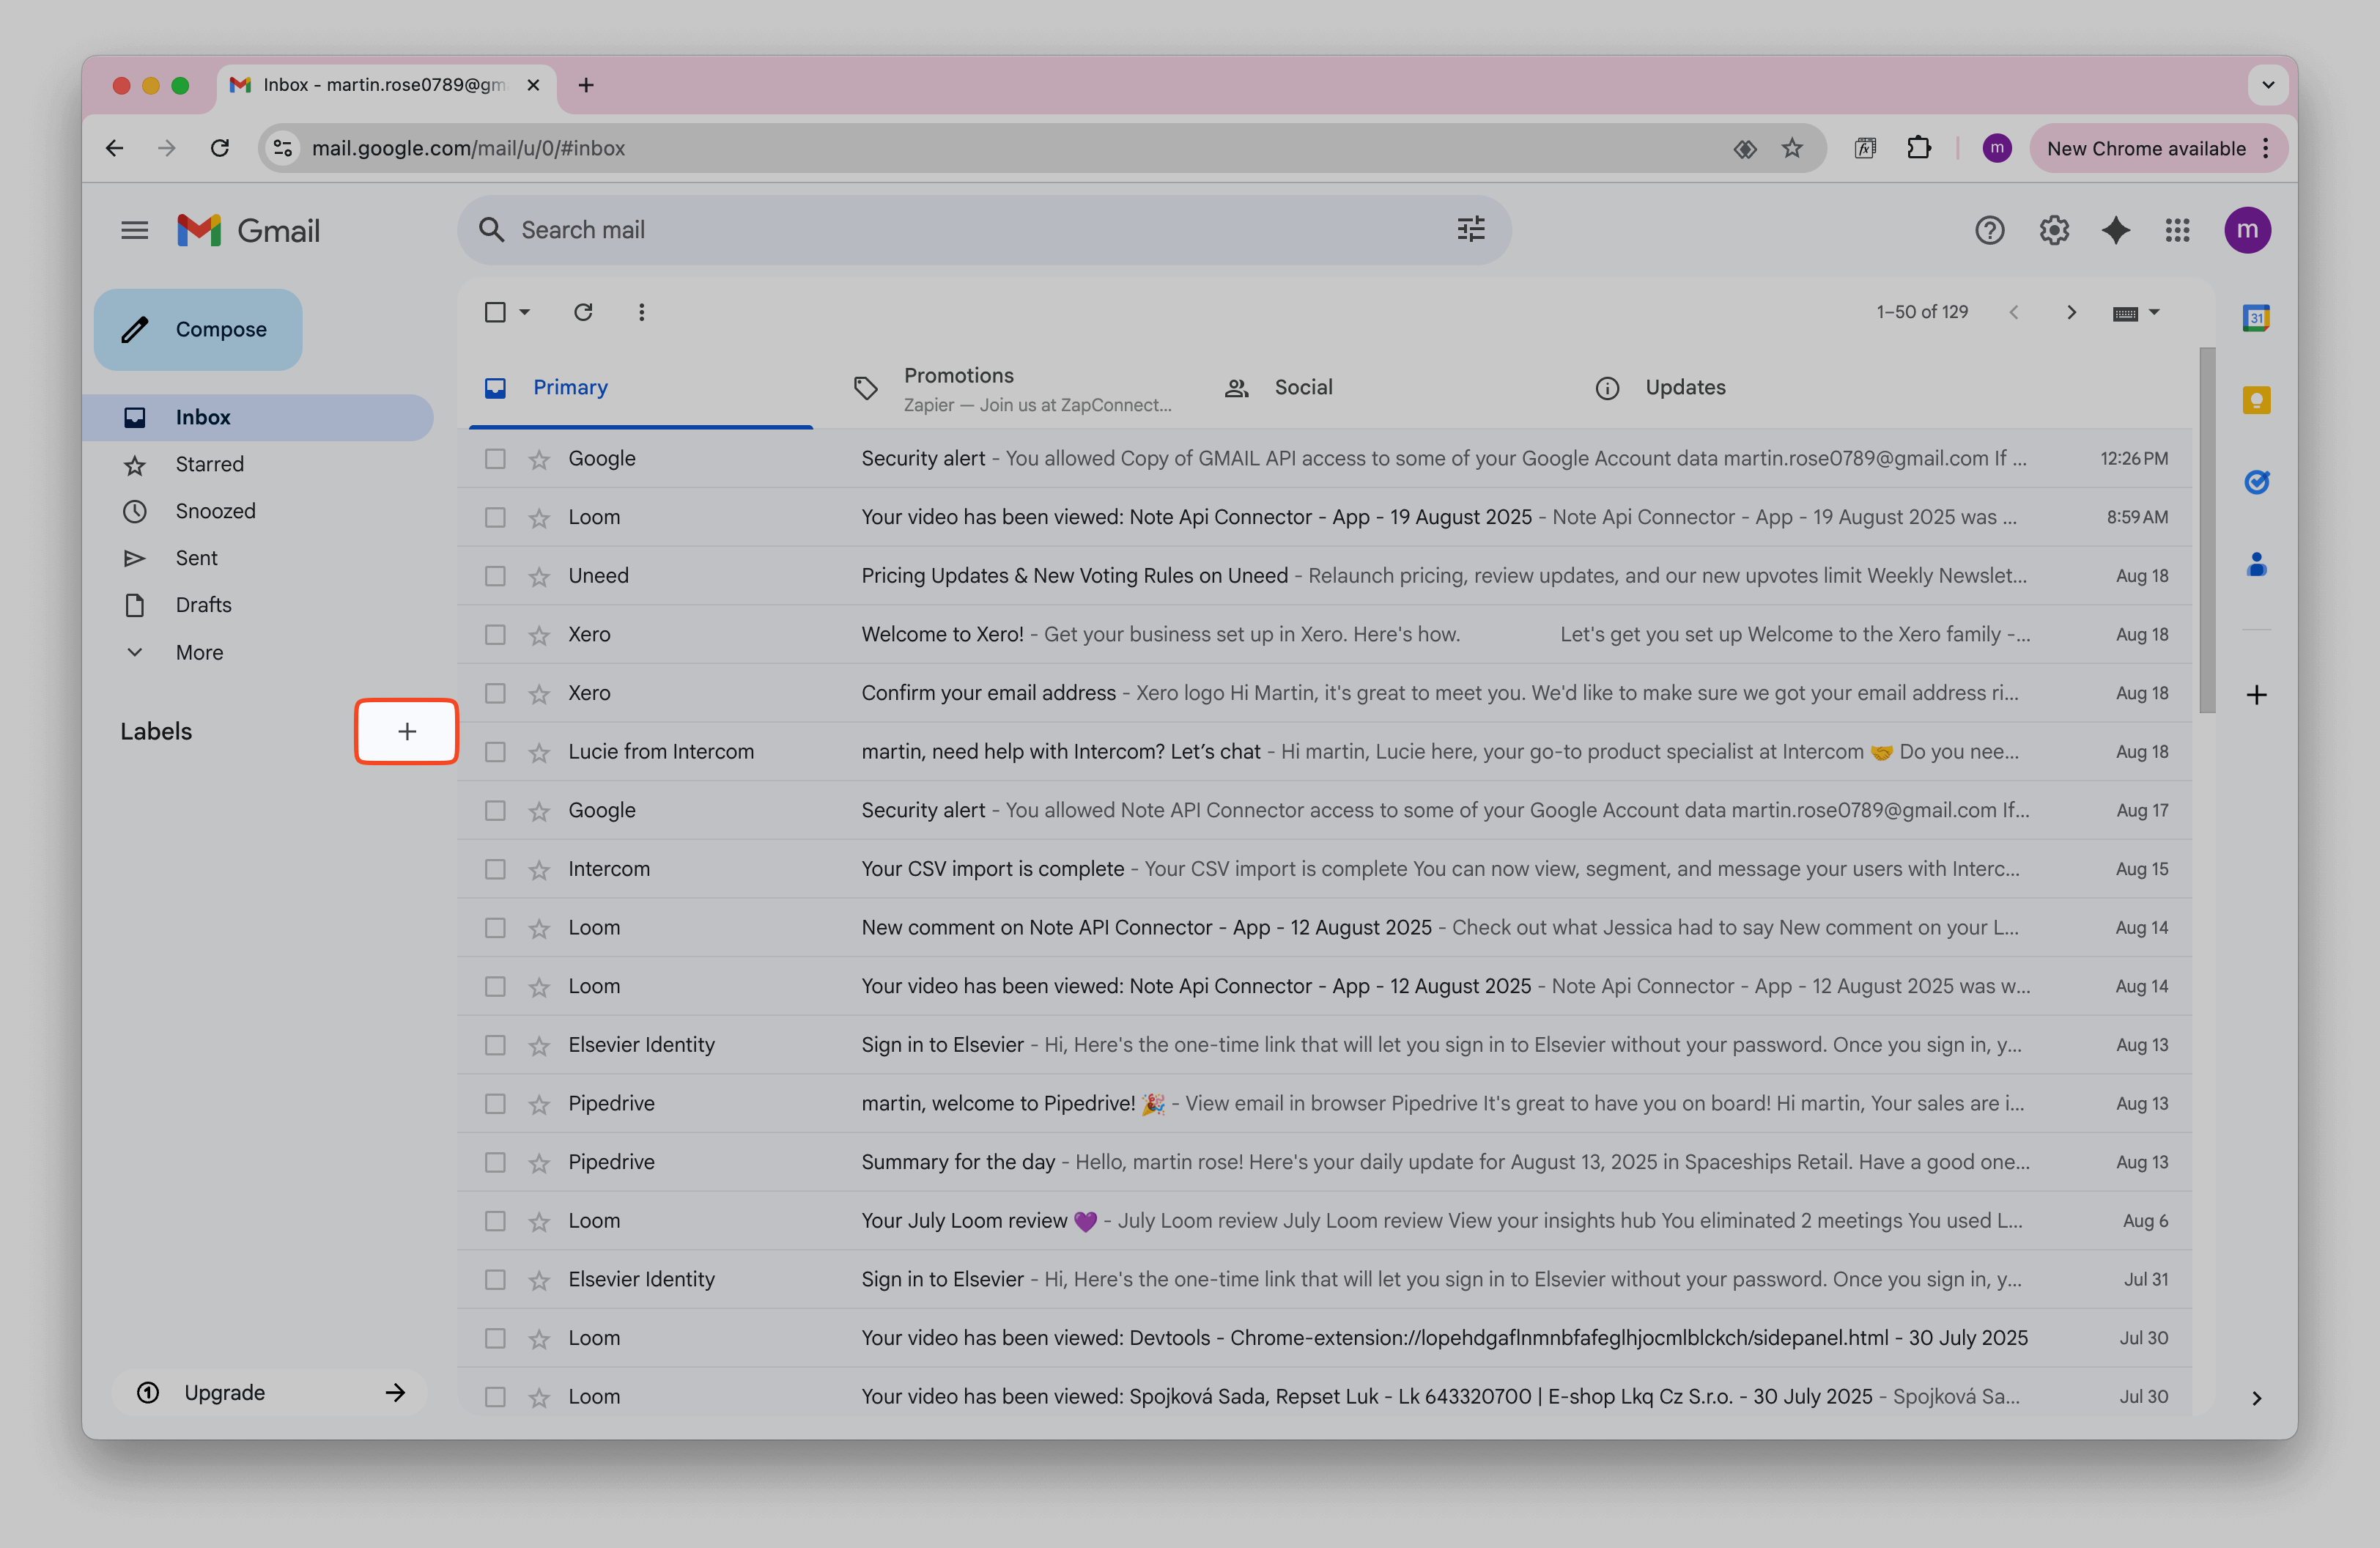
Task: Star the Intercom CSV import email
Action: 539,869
